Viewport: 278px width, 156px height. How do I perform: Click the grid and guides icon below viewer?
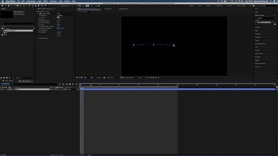92,78
